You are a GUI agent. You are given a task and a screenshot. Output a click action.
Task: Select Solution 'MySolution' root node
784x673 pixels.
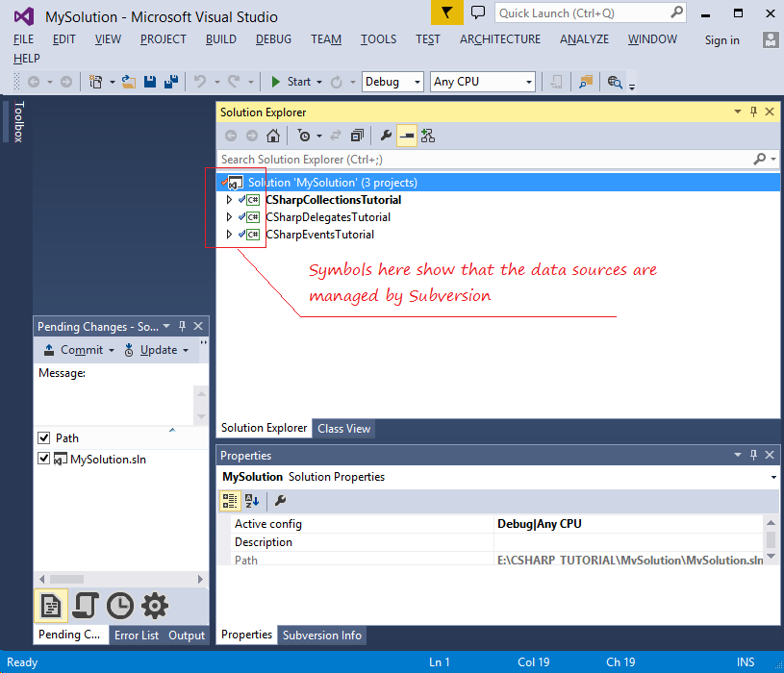coord(497,183)
